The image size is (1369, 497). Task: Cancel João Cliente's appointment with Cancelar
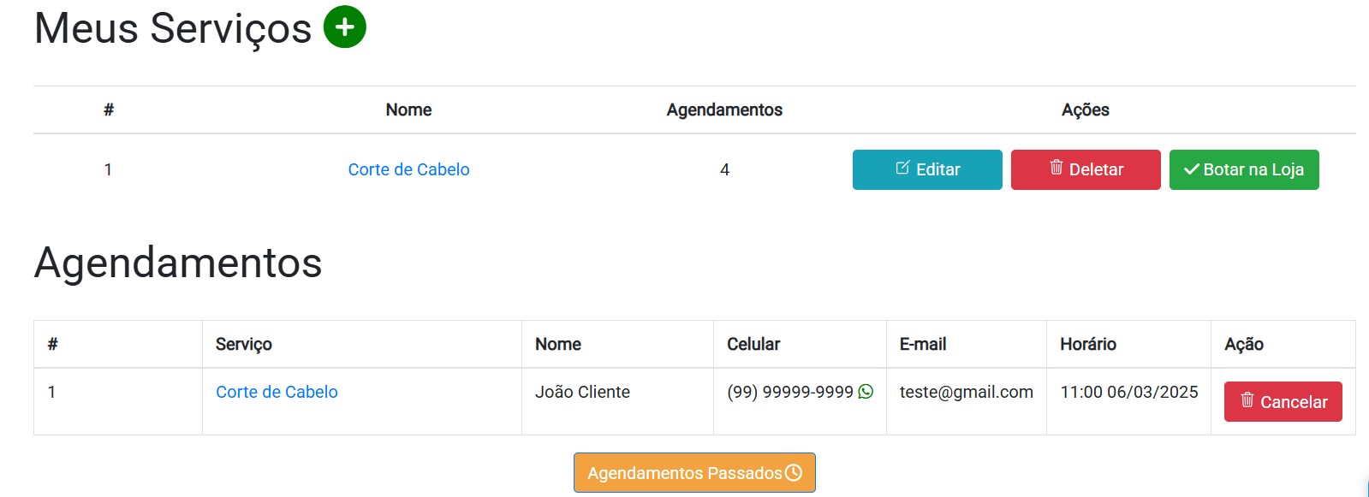pyautogui.click(x=1282, y=401)
